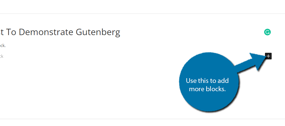The height and width of the screenshot is (126, 285).
Task: Click the white plus sign inside black square
Action: tap(268, 56)
